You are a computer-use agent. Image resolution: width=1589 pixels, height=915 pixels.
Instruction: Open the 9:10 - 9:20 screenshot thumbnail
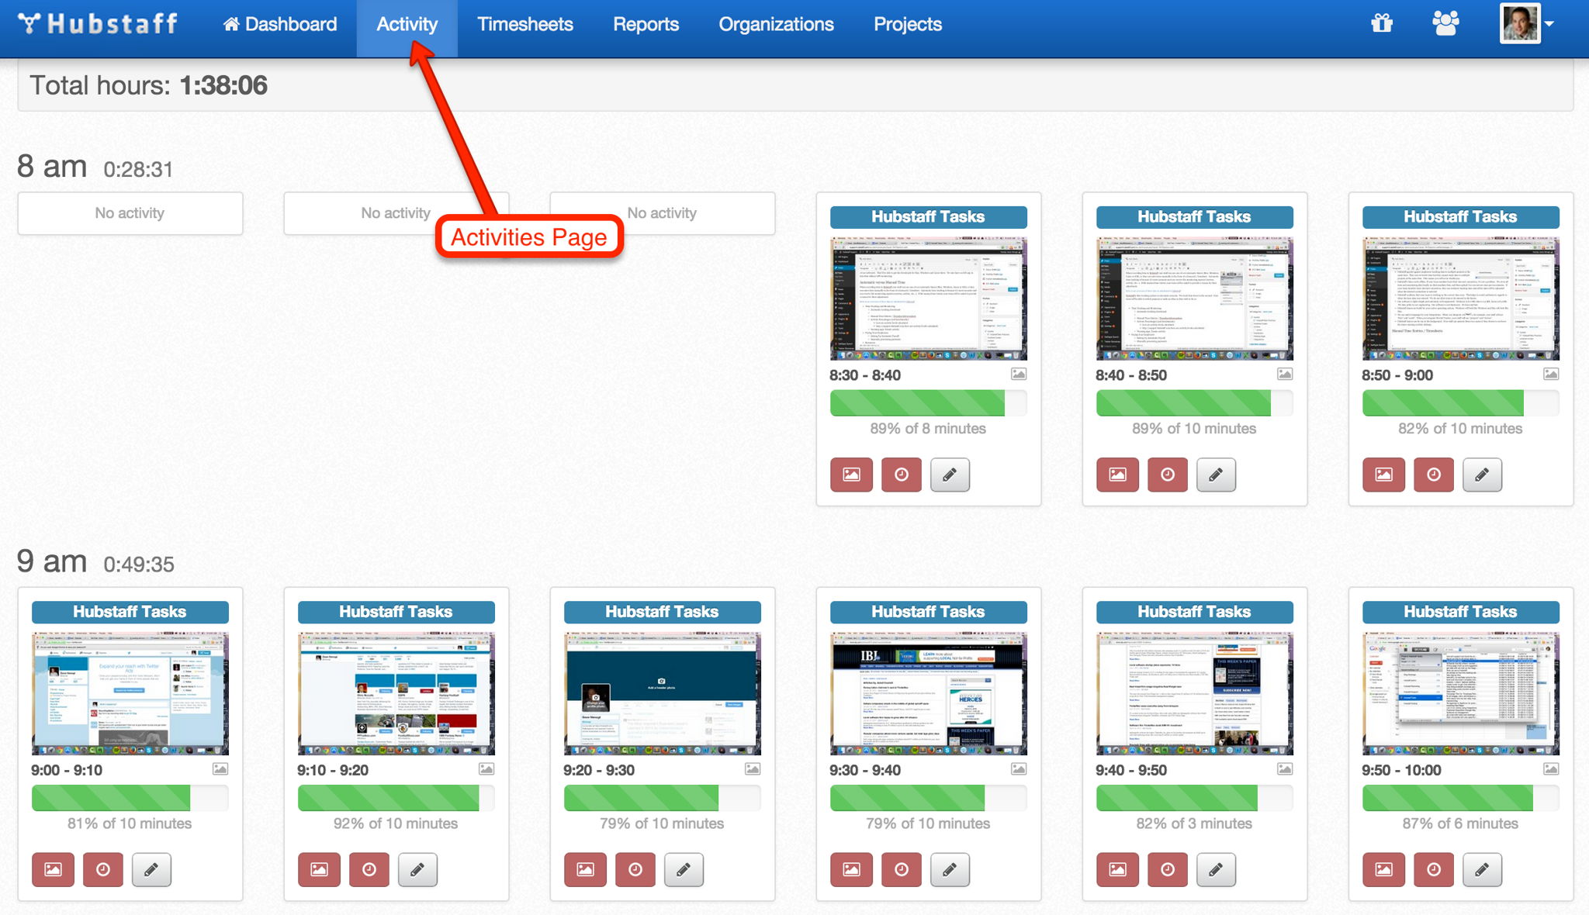(396, 693)
